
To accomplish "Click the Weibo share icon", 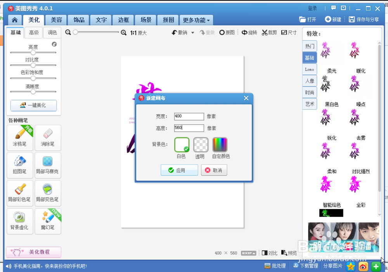I will pyautogui.click(x=363, y=267).
